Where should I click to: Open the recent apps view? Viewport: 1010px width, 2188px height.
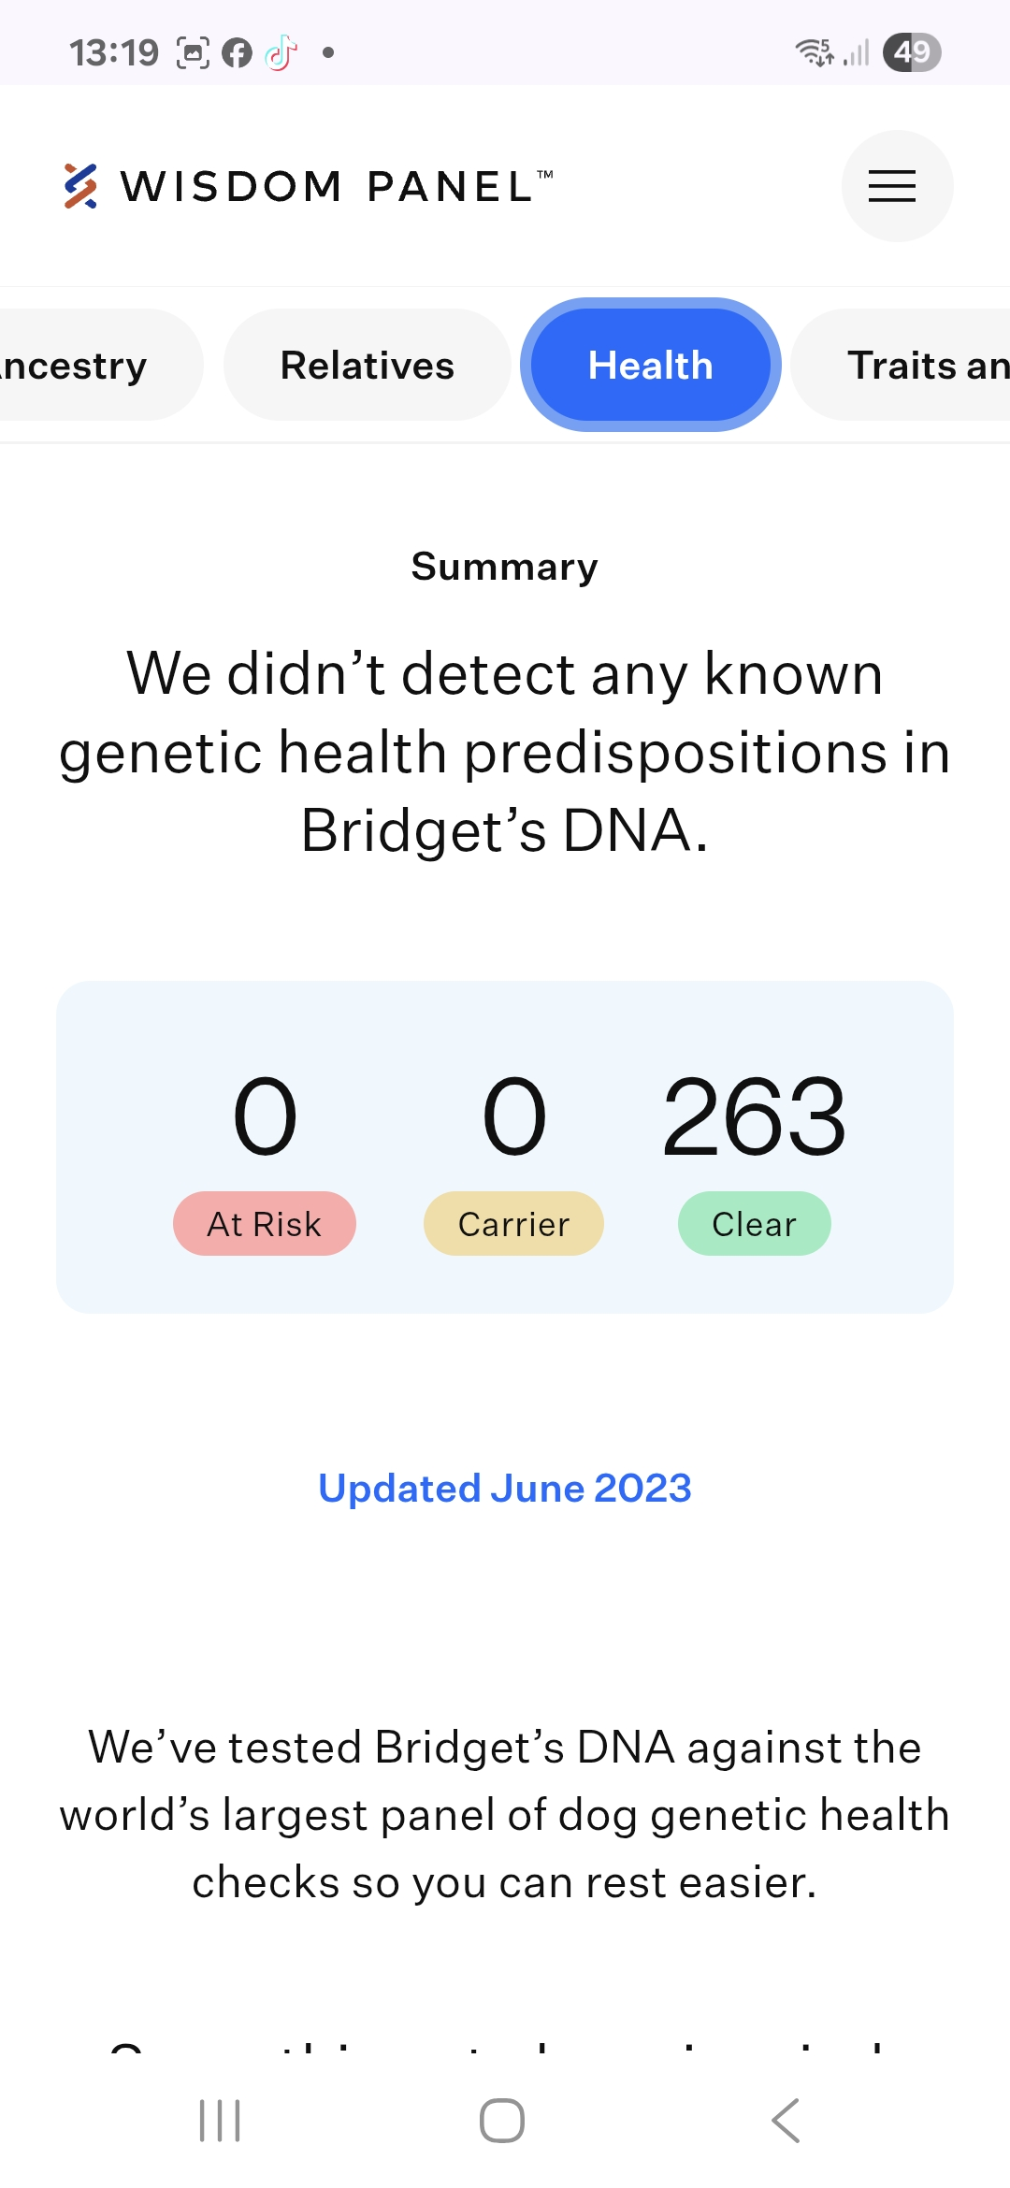tap(220, 2120)
